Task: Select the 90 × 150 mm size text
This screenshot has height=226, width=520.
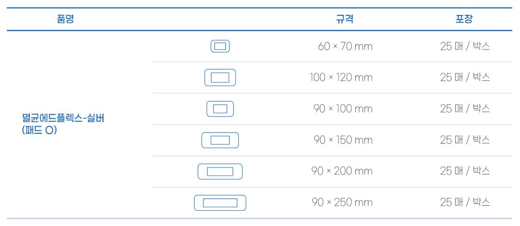Action: click(343, 140)
